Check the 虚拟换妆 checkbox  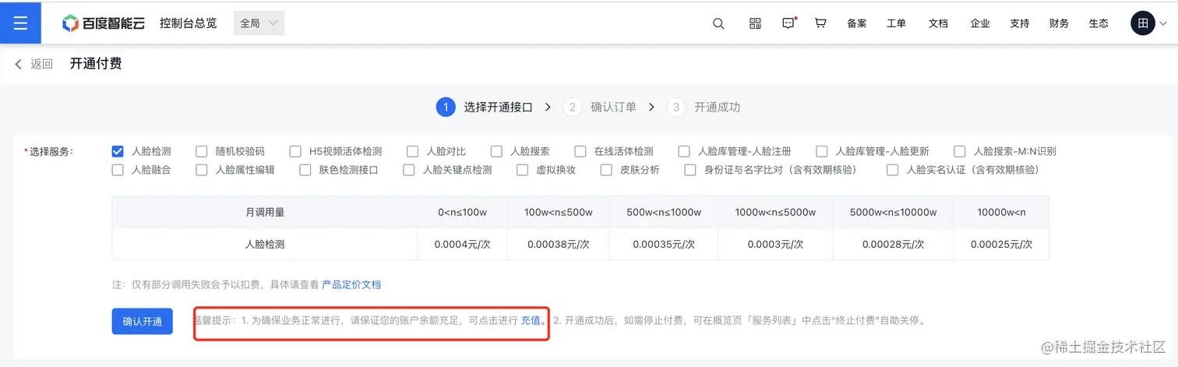click(x=523, y=170)
